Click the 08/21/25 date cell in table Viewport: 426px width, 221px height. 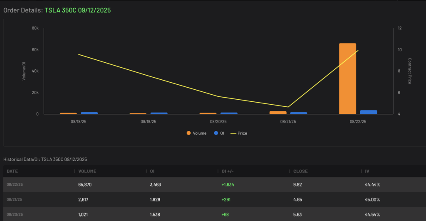(x=14, y=199)
